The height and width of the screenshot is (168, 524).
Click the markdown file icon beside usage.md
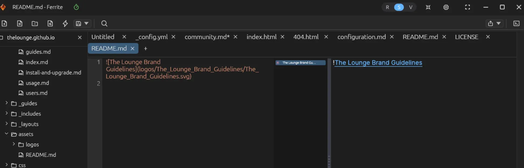click(21, 83)
